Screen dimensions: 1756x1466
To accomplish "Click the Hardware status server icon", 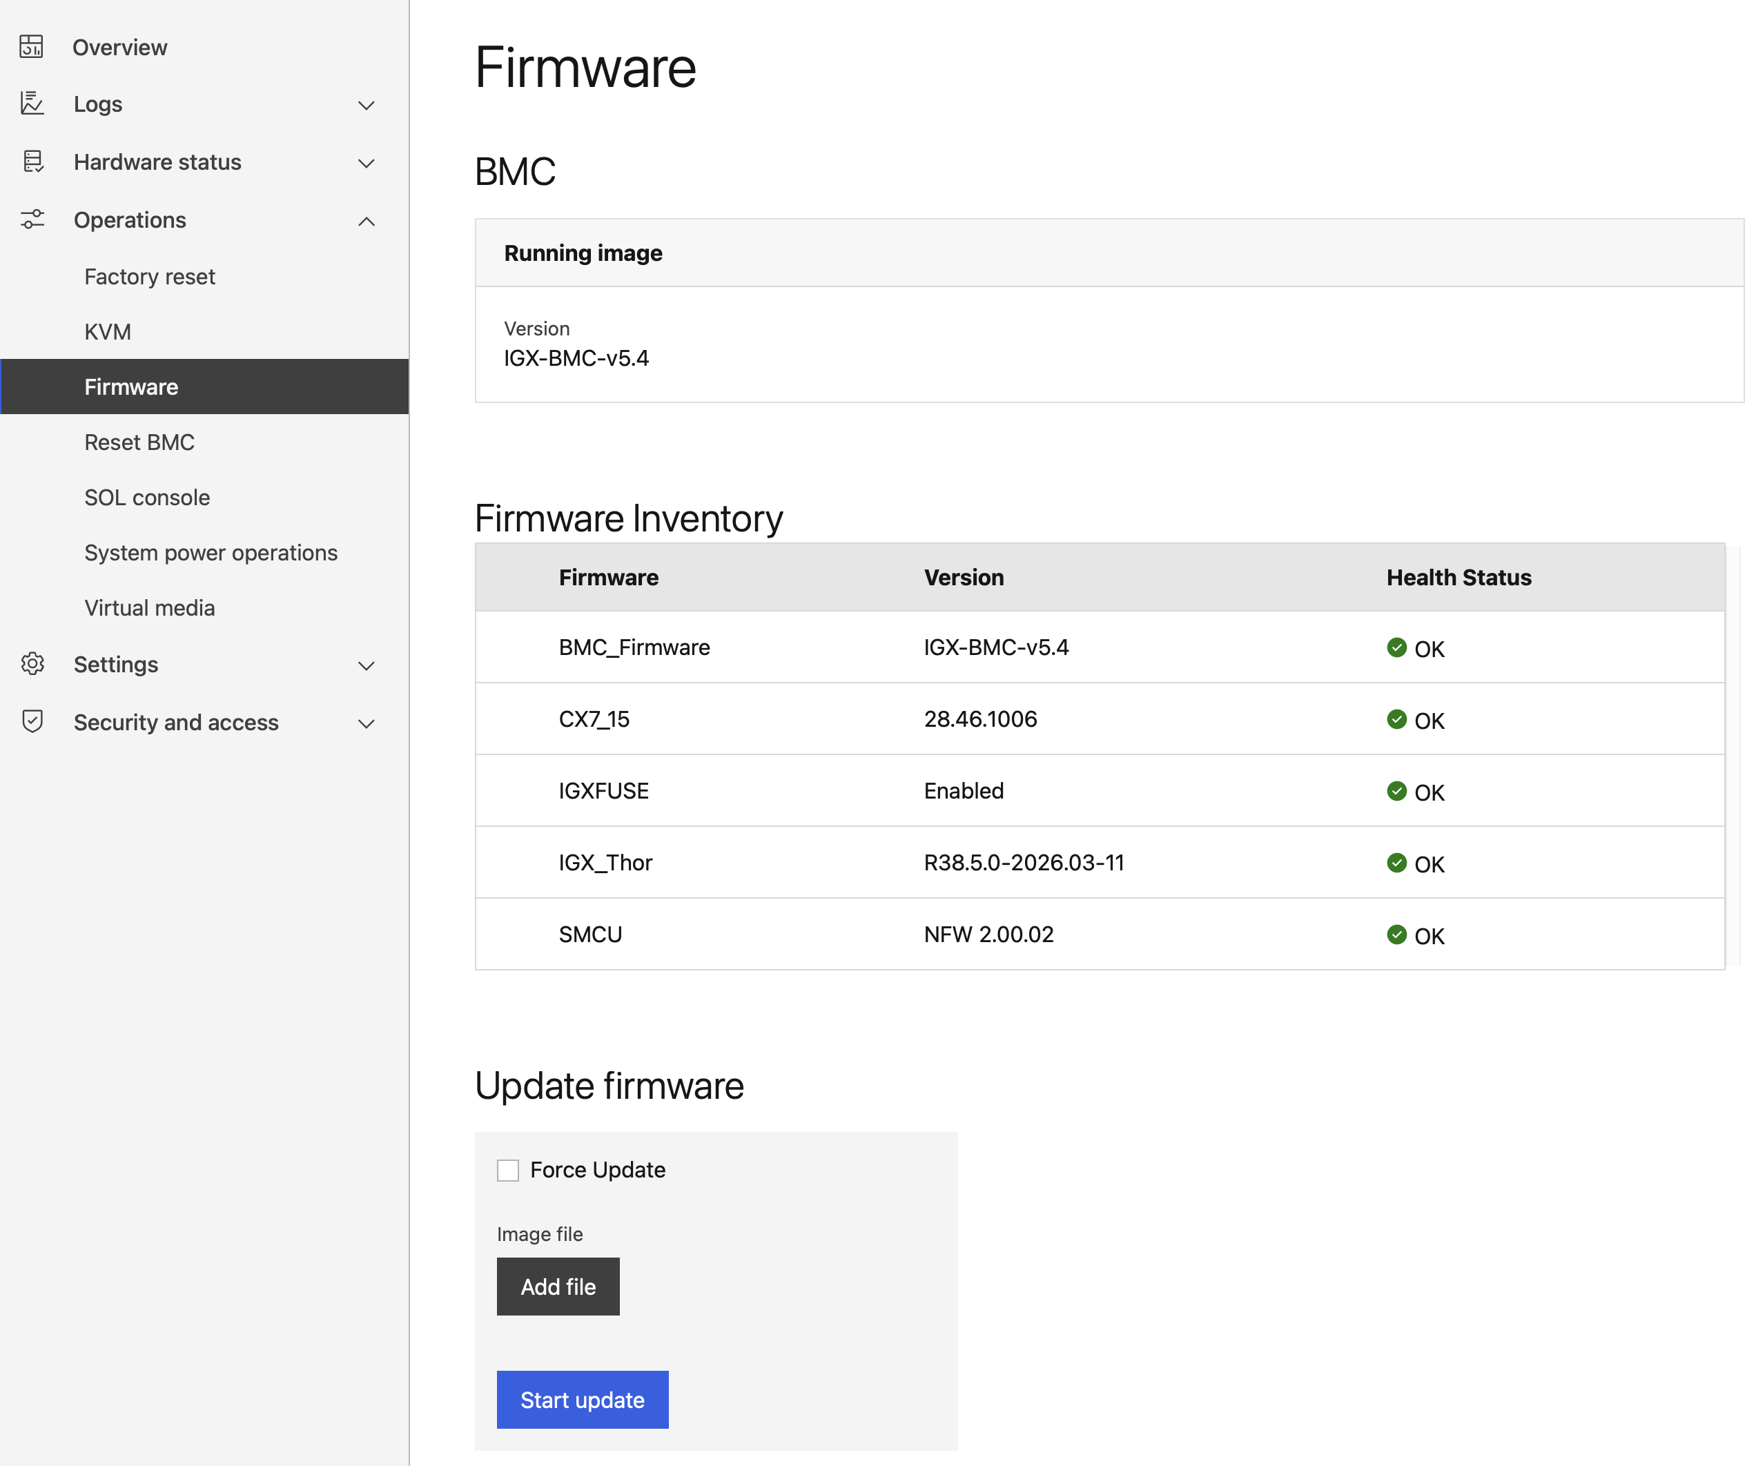I will [32, 162].
